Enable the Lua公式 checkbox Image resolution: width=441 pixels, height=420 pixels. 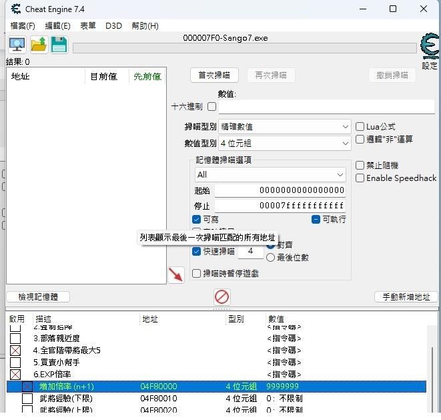[x=360, y=126]
